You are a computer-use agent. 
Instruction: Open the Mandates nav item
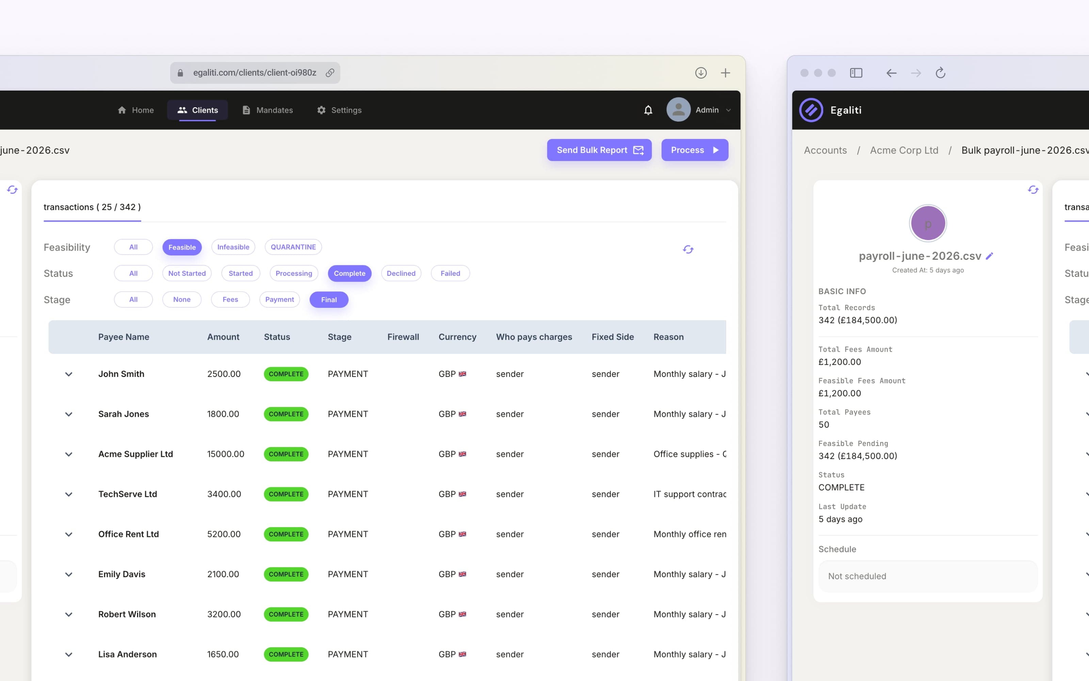[x=267, y=110]
